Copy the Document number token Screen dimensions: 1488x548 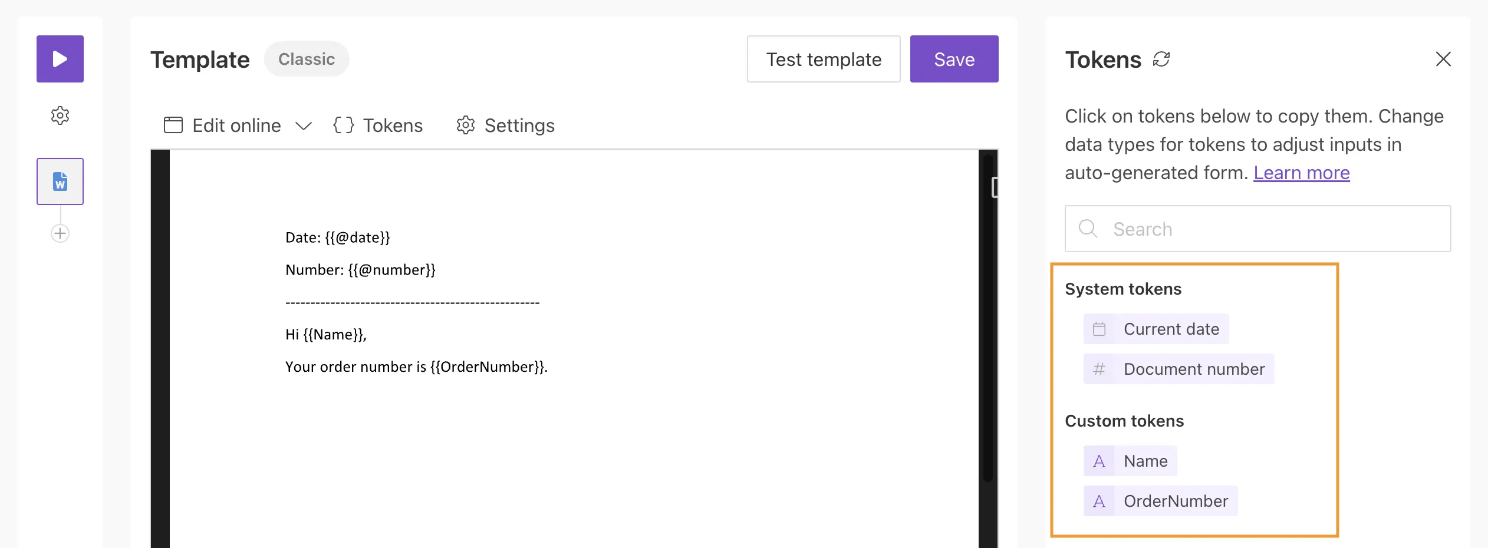pyautogui.click(x=1194, y=369)
